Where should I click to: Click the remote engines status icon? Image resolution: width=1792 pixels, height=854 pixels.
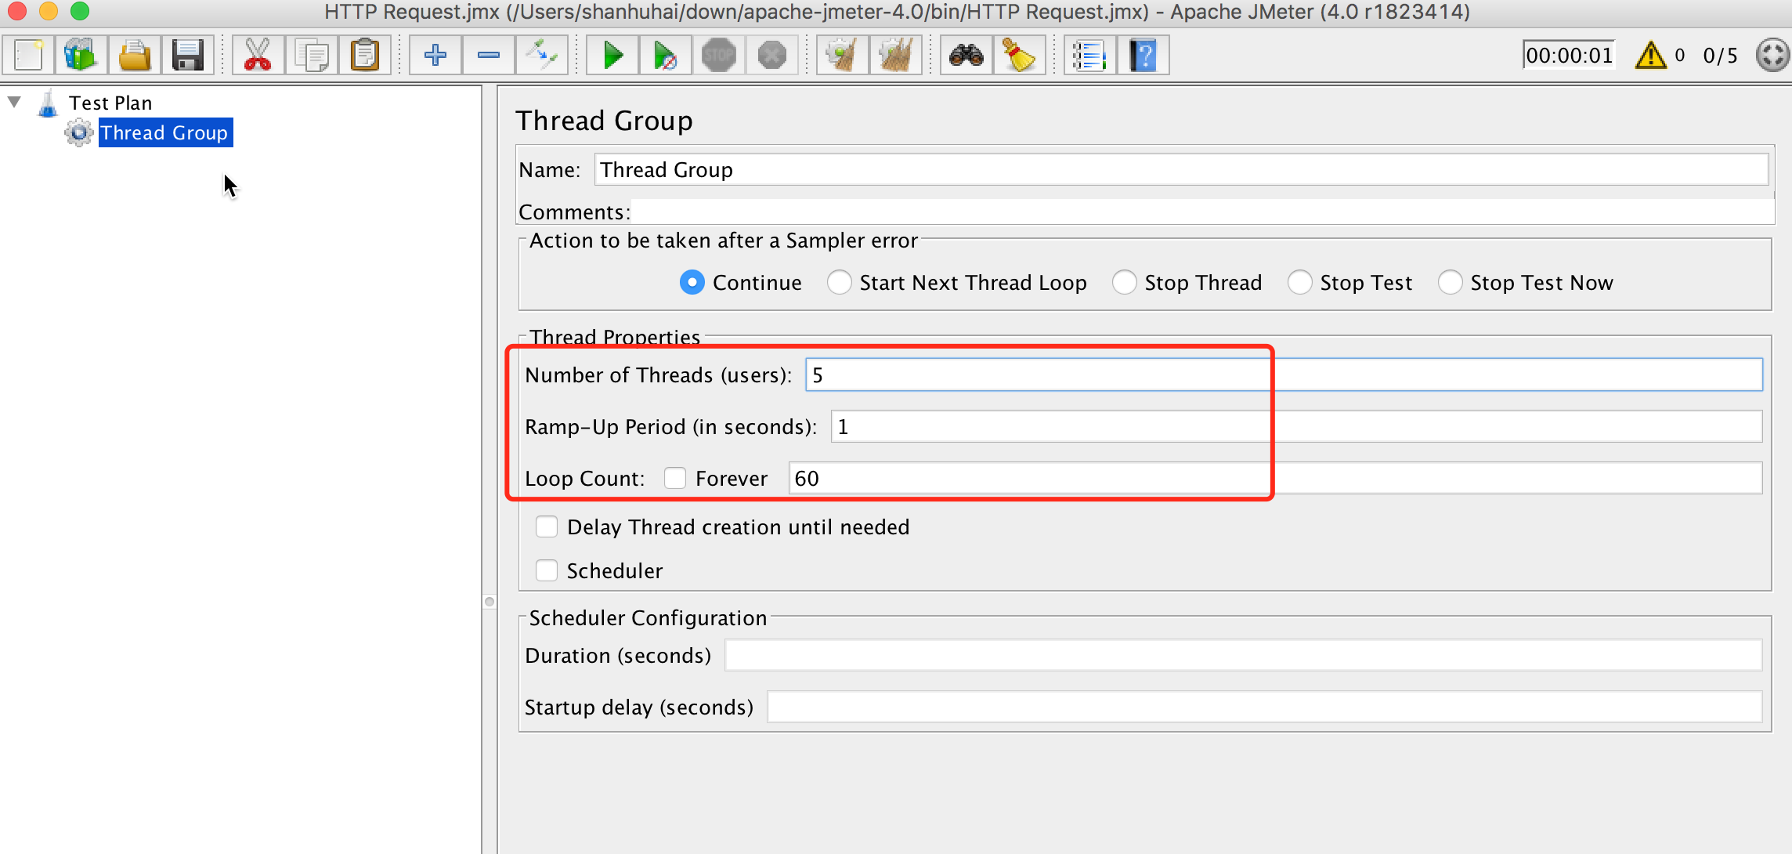click(x=1772, y=56)
